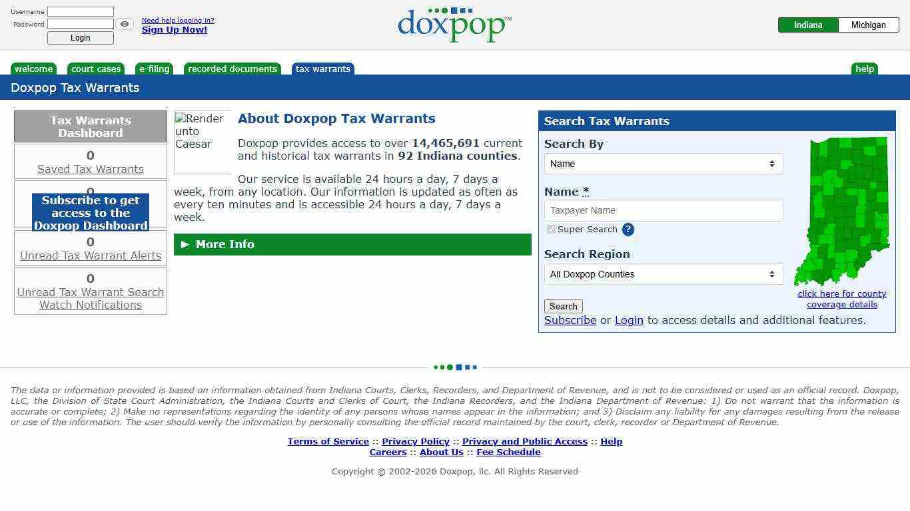Switch to the court cases tab
Image resolution: width=910 pixels, height=511 pixels.
coord(96,69)
